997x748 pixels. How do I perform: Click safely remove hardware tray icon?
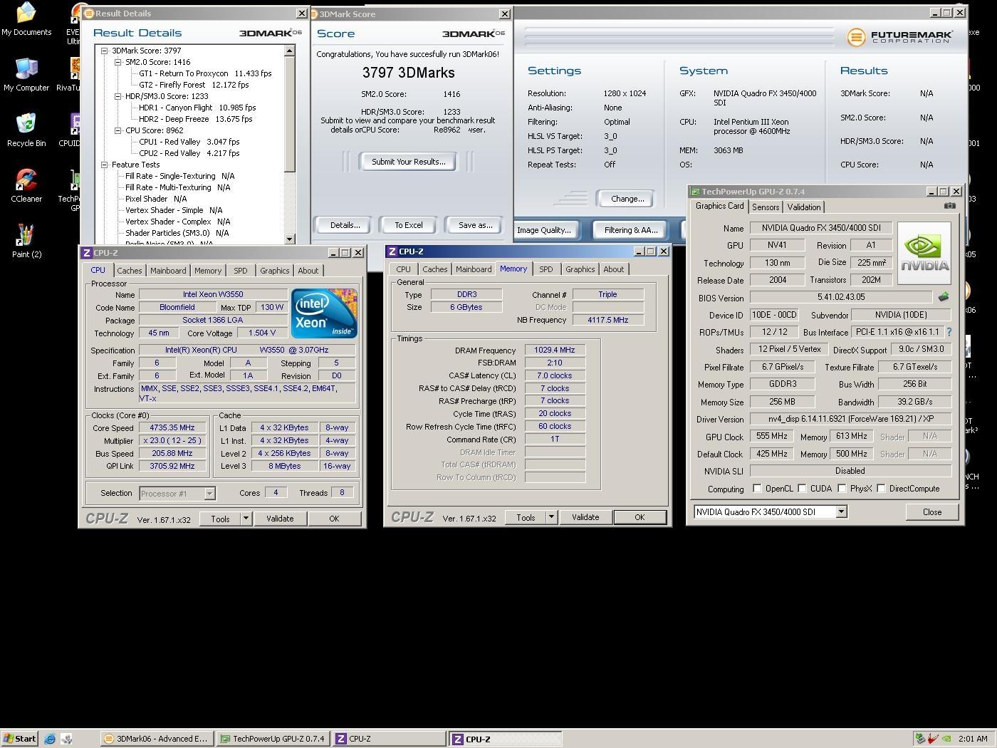(920, 739)
